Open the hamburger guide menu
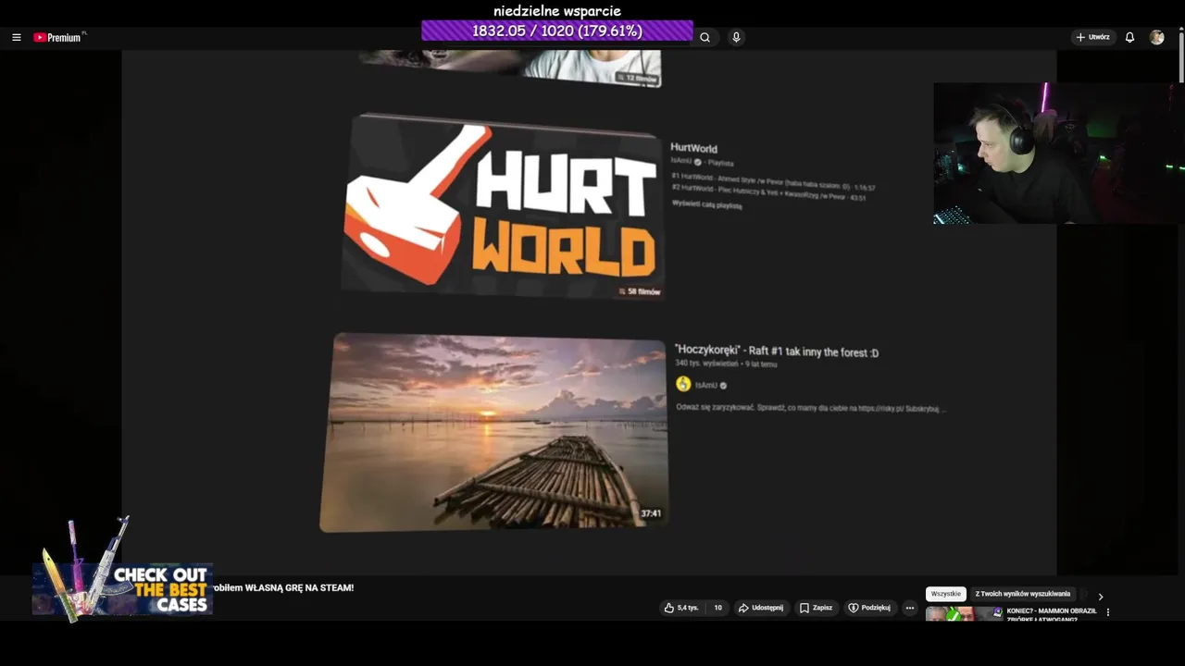Image resolution: width=1185 pixels, height=666 pixels. click(x=17, y=37)
